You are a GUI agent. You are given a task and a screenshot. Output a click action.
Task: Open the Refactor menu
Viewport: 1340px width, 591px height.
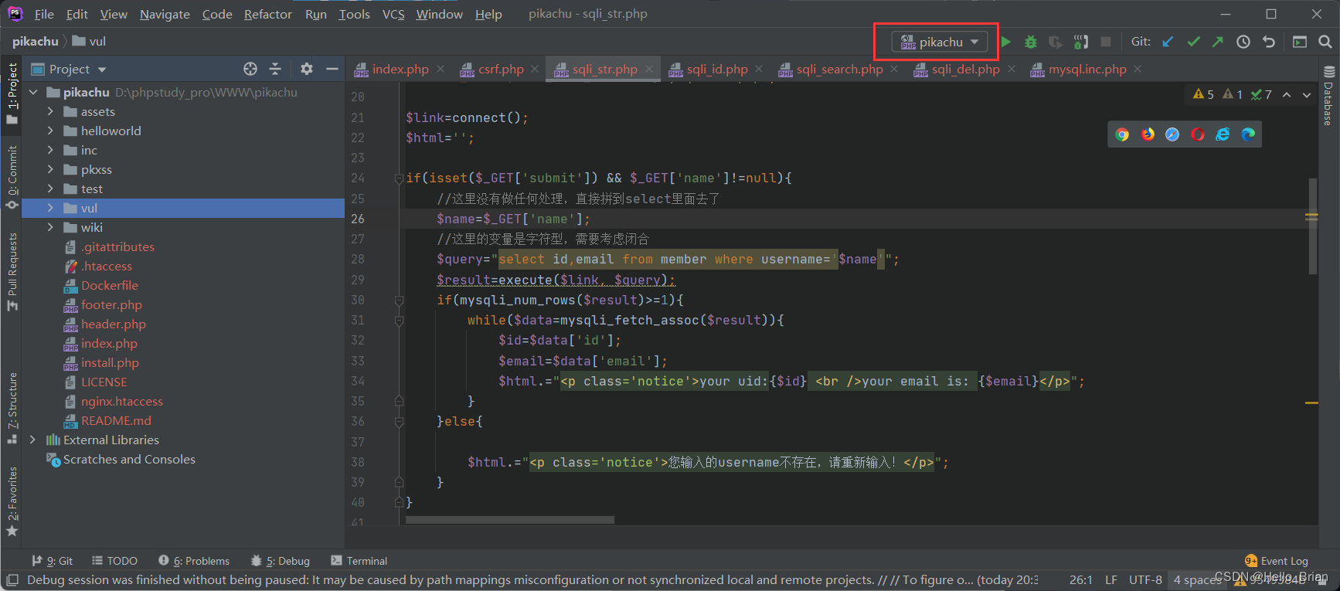(x=267, y=14)
